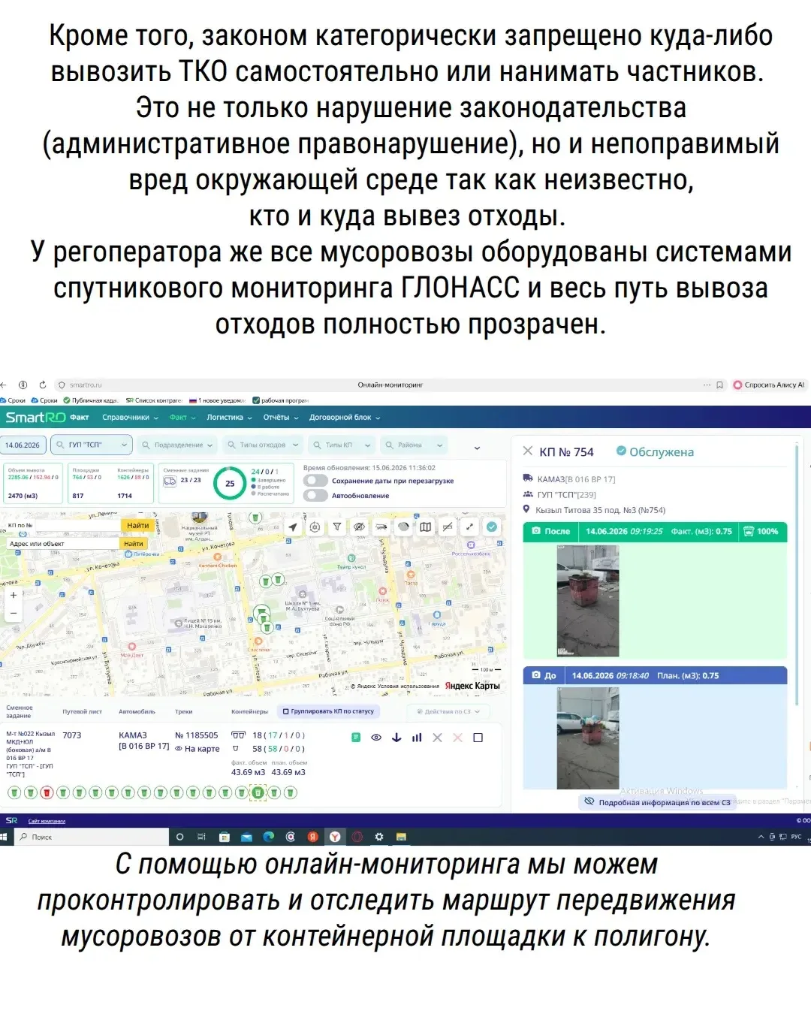Open the Районы dropdown
Viewport: 811px width, 1014px height.
[x=415, y=445]
